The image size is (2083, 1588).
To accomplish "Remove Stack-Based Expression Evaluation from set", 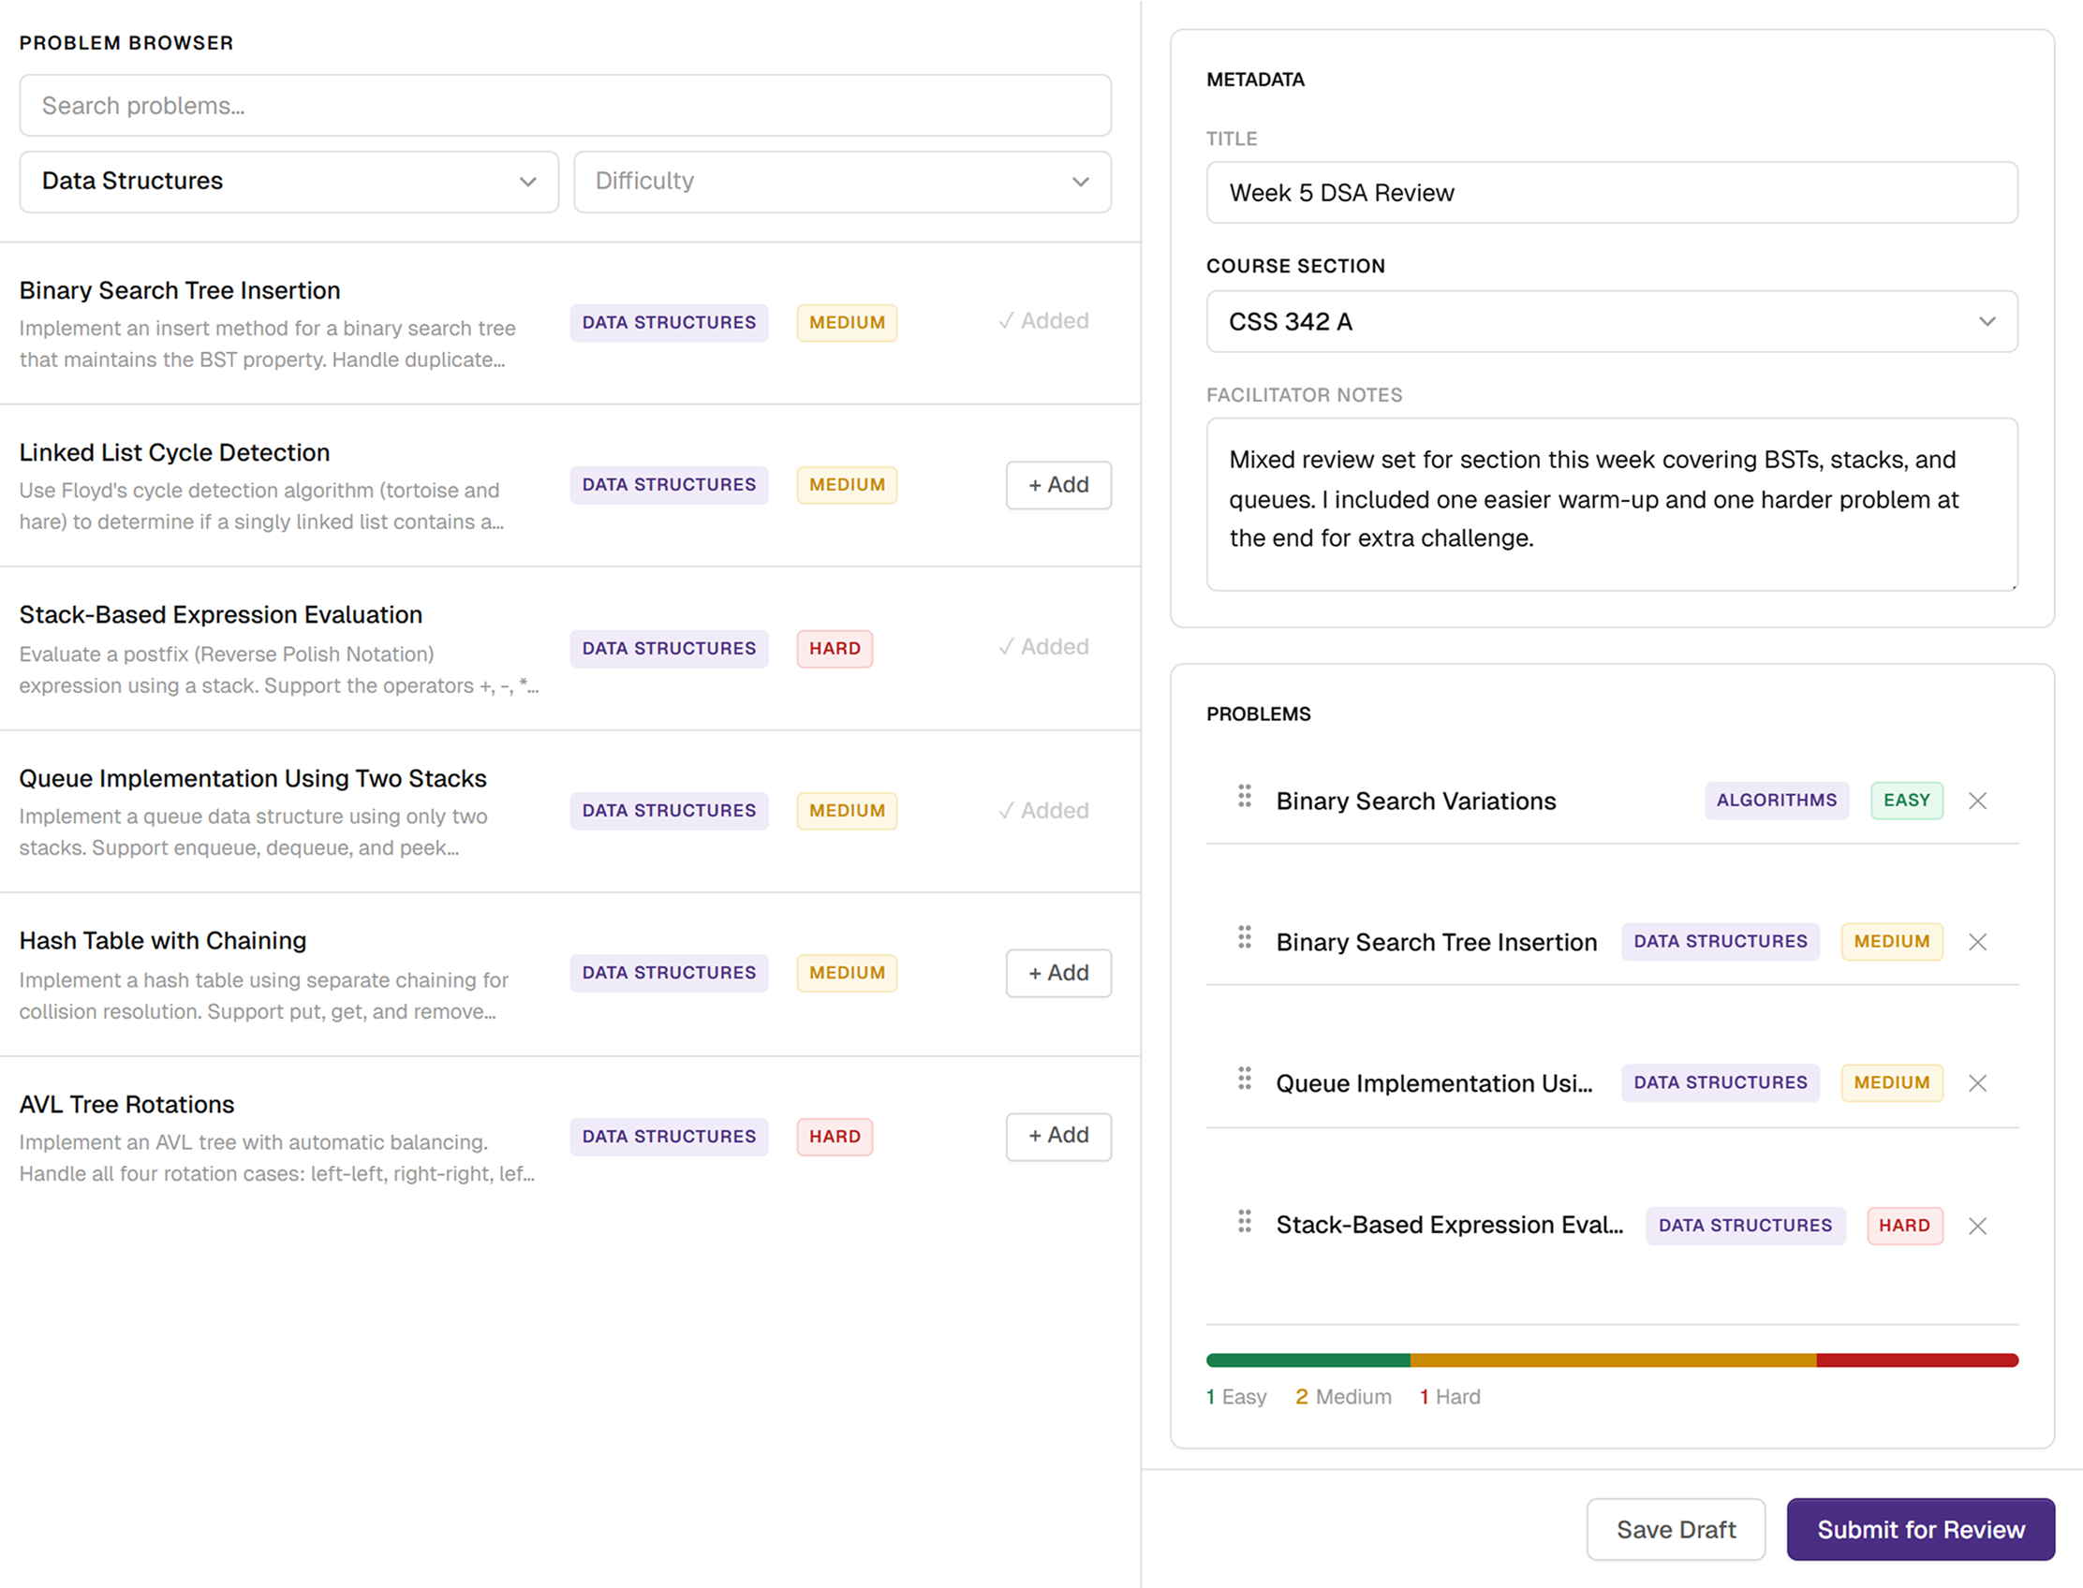I will 1977,1226.
